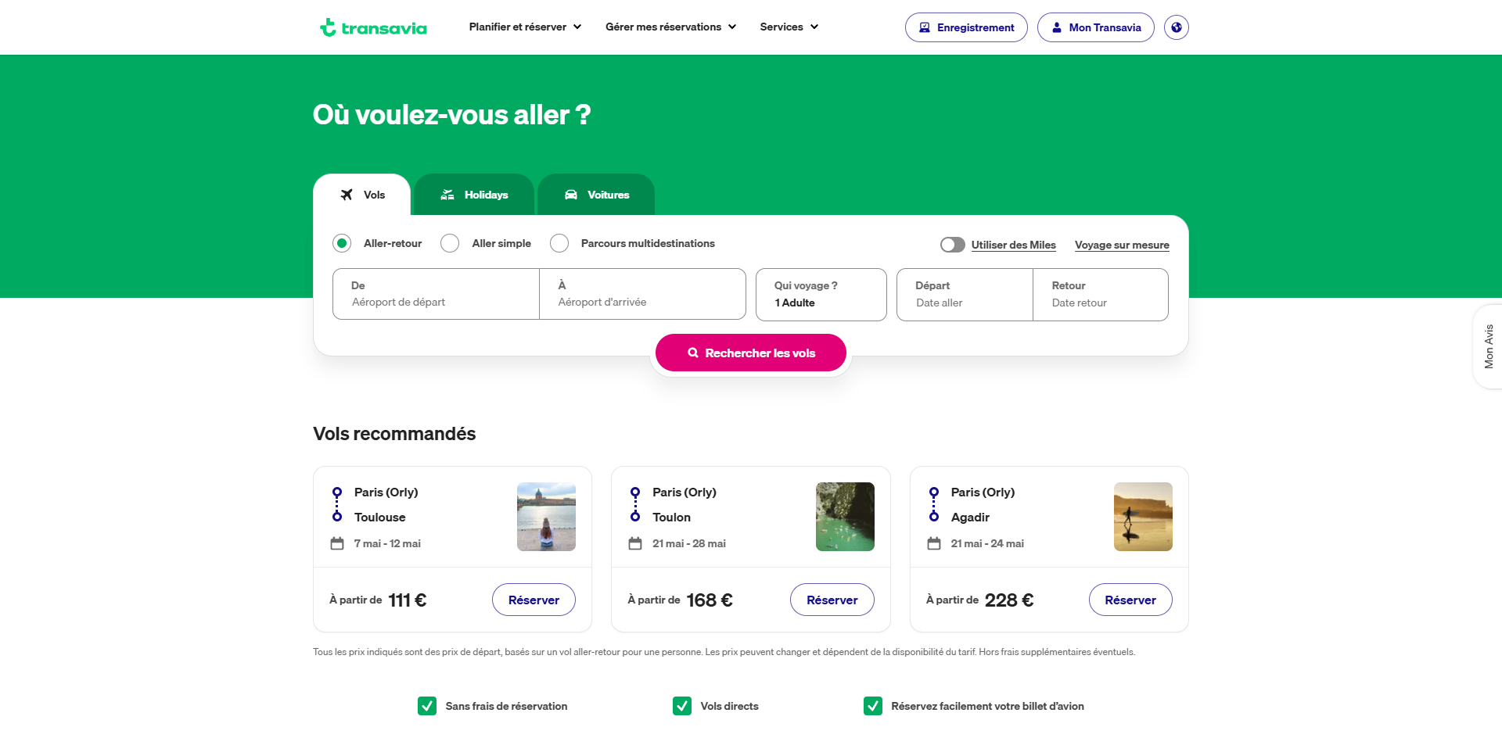Viewport: 1502px width, 745px height.
Task: Select the Aller-retour radio button
Action: [342, 243]
